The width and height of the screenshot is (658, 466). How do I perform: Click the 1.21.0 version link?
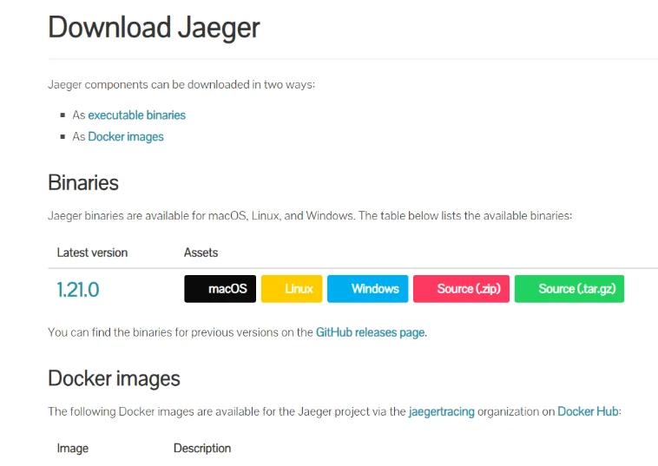(78, 290)
